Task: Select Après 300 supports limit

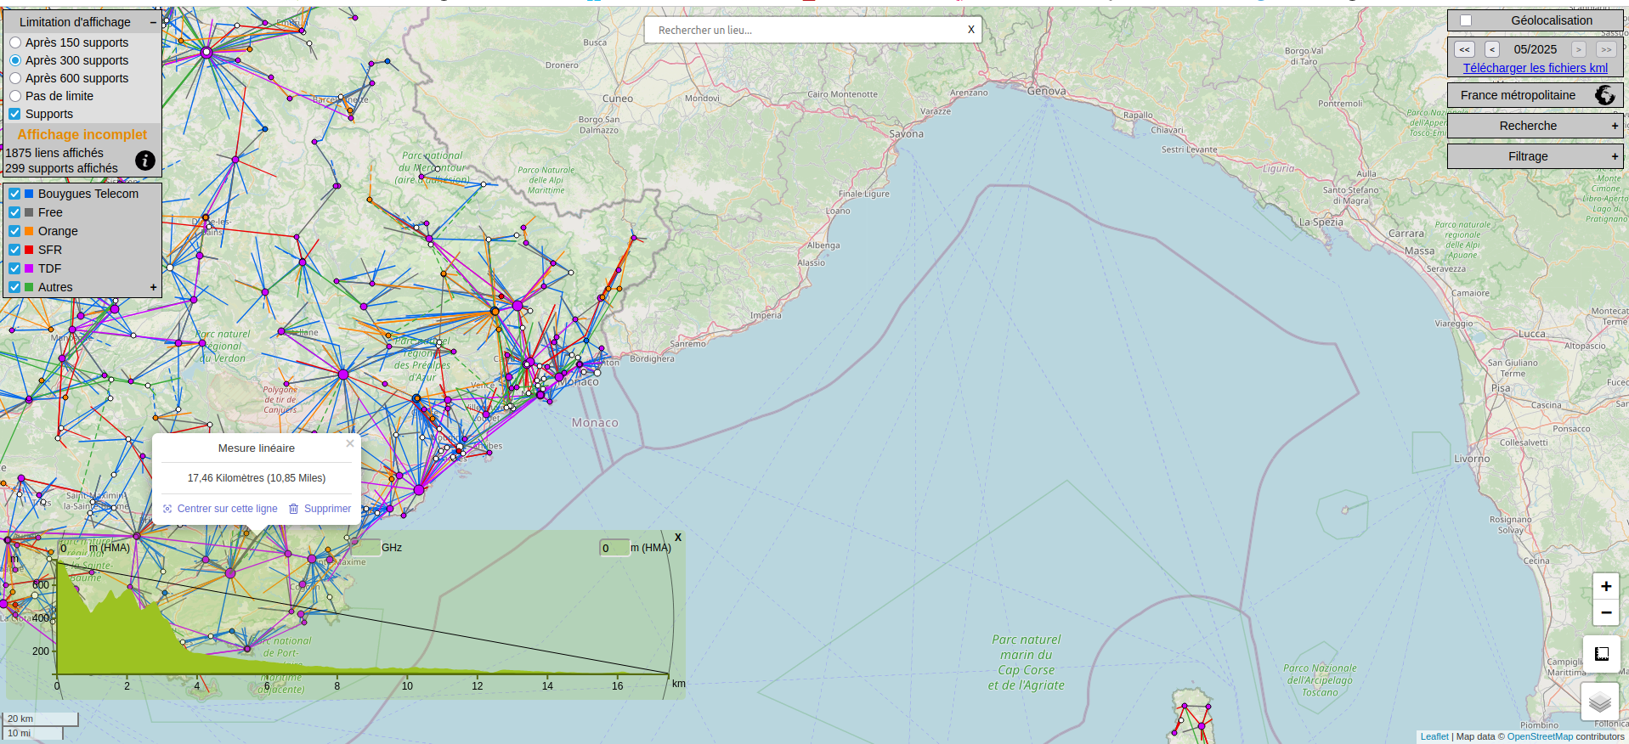Action: 15,60
